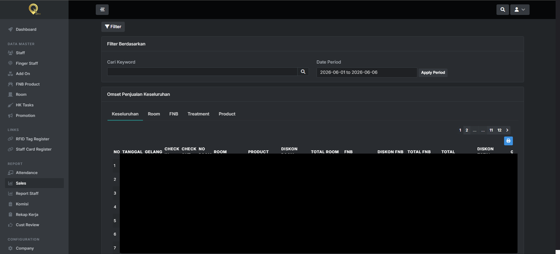Toggle the Filter panel button
The image size is (560, 254).
click(x=113, y=27)
